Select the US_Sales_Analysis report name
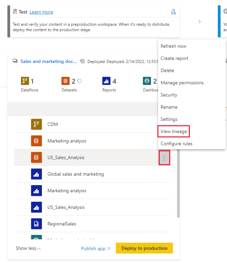This screenshot has height=263, width=227. (x=66, y=207)
